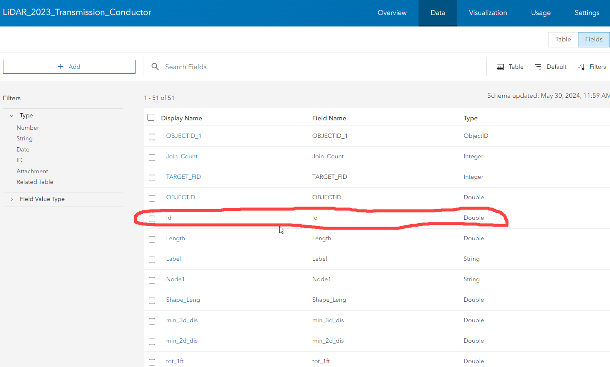The image size is (610, 367).
Task: Collapse the Type filter section
Action: click(x=11, y=115)
